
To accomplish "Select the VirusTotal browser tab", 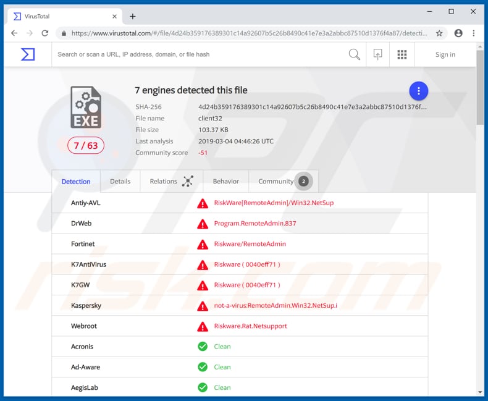I will tap(65, 17).
